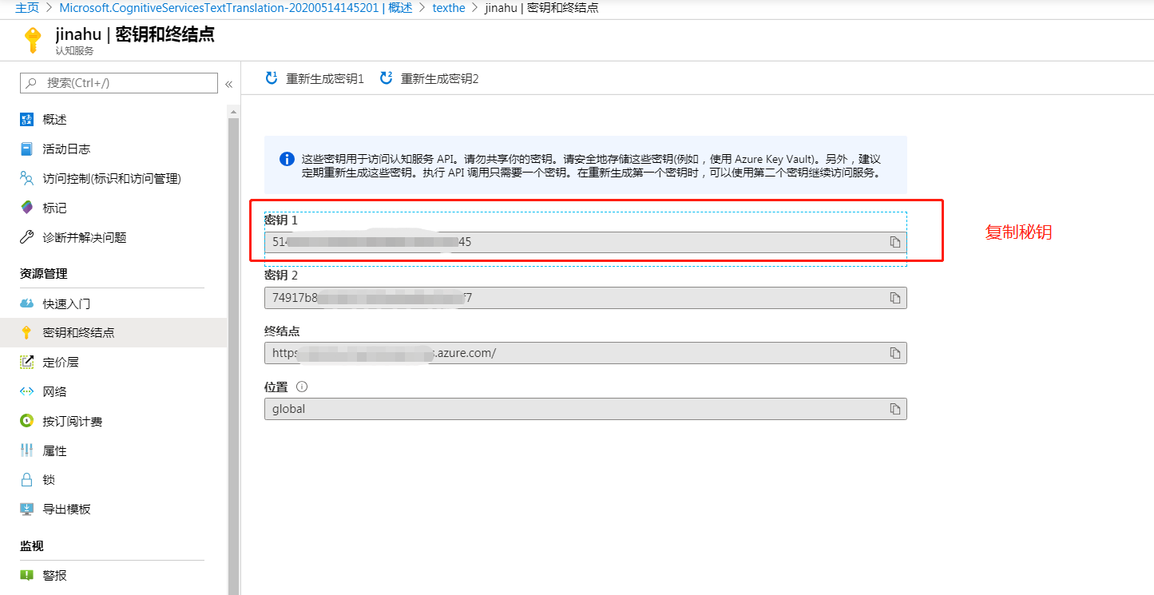Click the 概述 overview icon in sidebar
1154x595 pixels.
click(27, 120)
